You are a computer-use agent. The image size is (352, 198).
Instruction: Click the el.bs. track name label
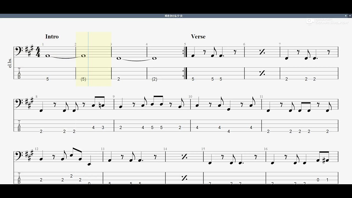(10, 63)
